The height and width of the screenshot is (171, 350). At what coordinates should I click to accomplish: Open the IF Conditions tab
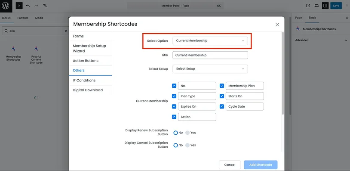[x=90, y=80]
